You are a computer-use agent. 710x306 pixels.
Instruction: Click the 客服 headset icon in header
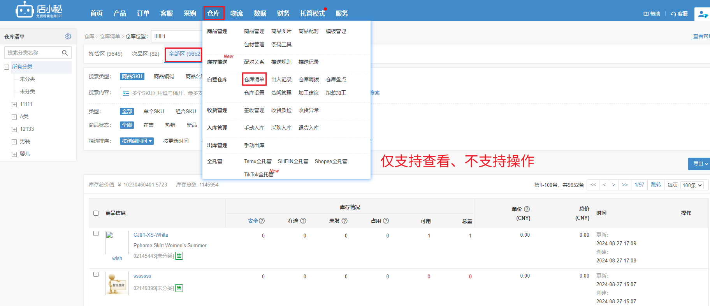tap(673, 14)
